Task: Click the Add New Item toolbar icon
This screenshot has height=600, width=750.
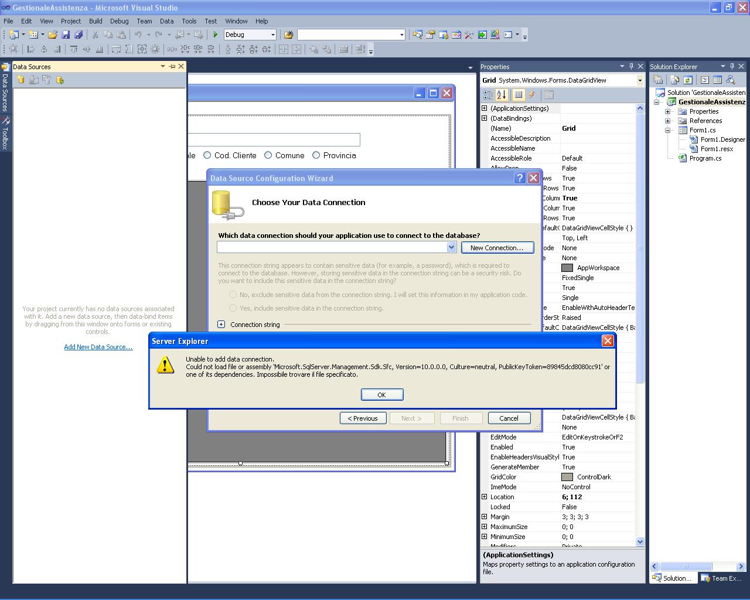Action: (33, 35)
